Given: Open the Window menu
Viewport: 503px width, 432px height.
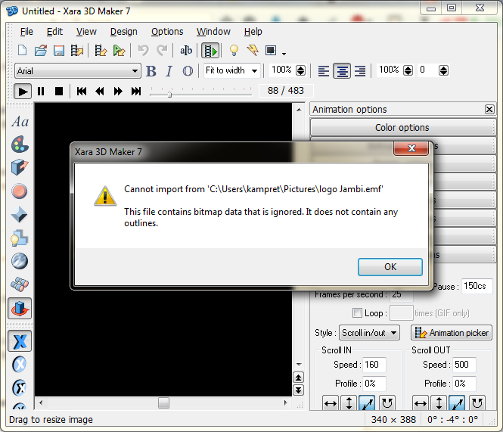Looking at the screenshot, I should click(213, 32).
